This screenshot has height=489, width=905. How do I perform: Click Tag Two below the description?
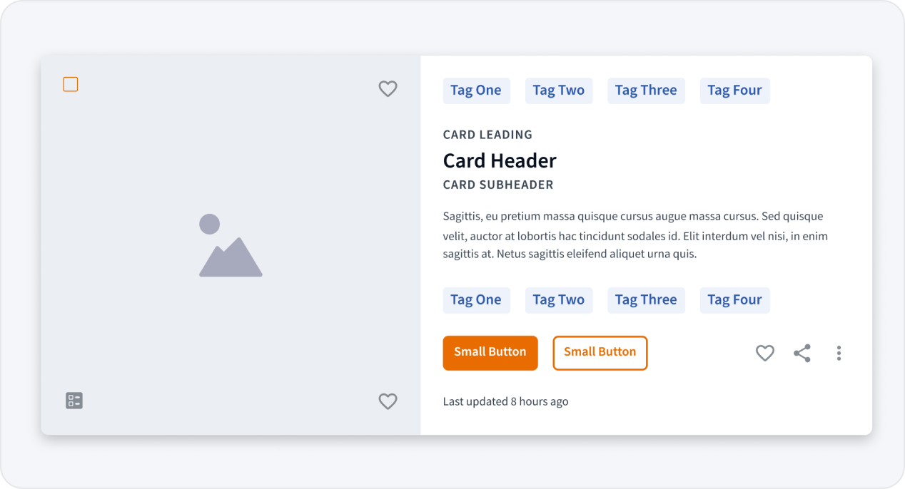pos(559,300)
